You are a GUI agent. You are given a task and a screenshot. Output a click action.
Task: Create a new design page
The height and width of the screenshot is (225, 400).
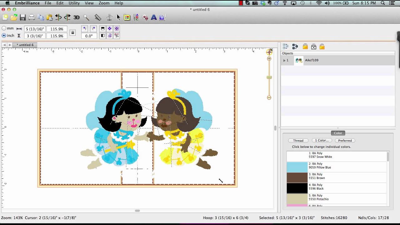(x=5, y=17)
